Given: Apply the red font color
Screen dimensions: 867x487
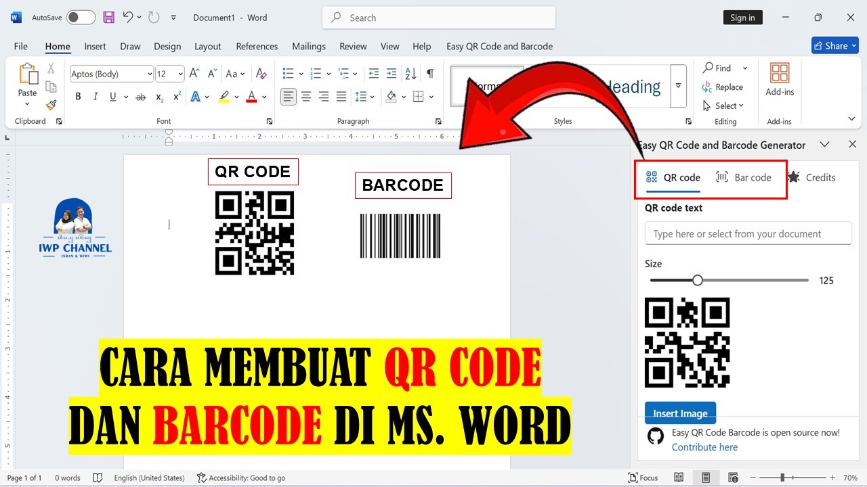Looking at the screenshot, I should [x=252, y=97].
